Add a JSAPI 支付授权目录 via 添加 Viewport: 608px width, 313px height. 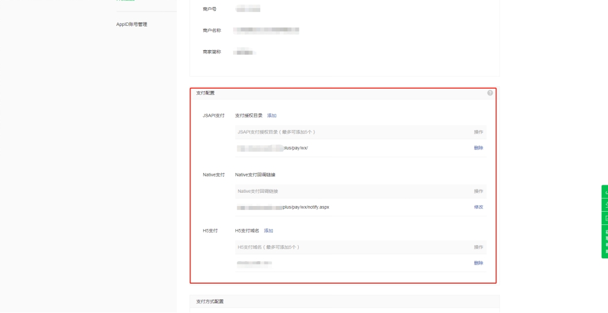coord(272,116)
